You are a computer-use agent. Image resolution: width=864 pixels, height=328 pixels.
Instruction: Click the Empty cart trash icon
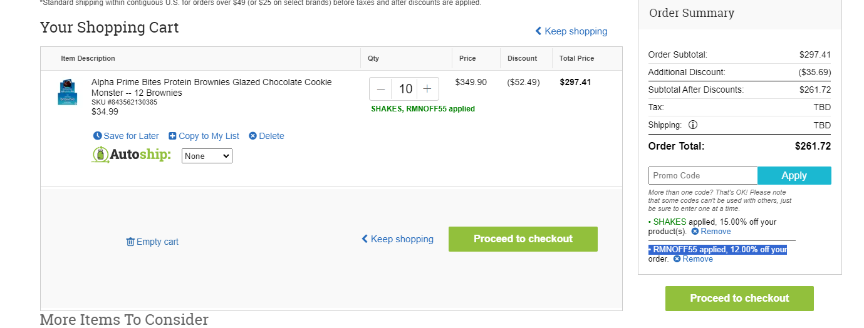tap(130, 242)
